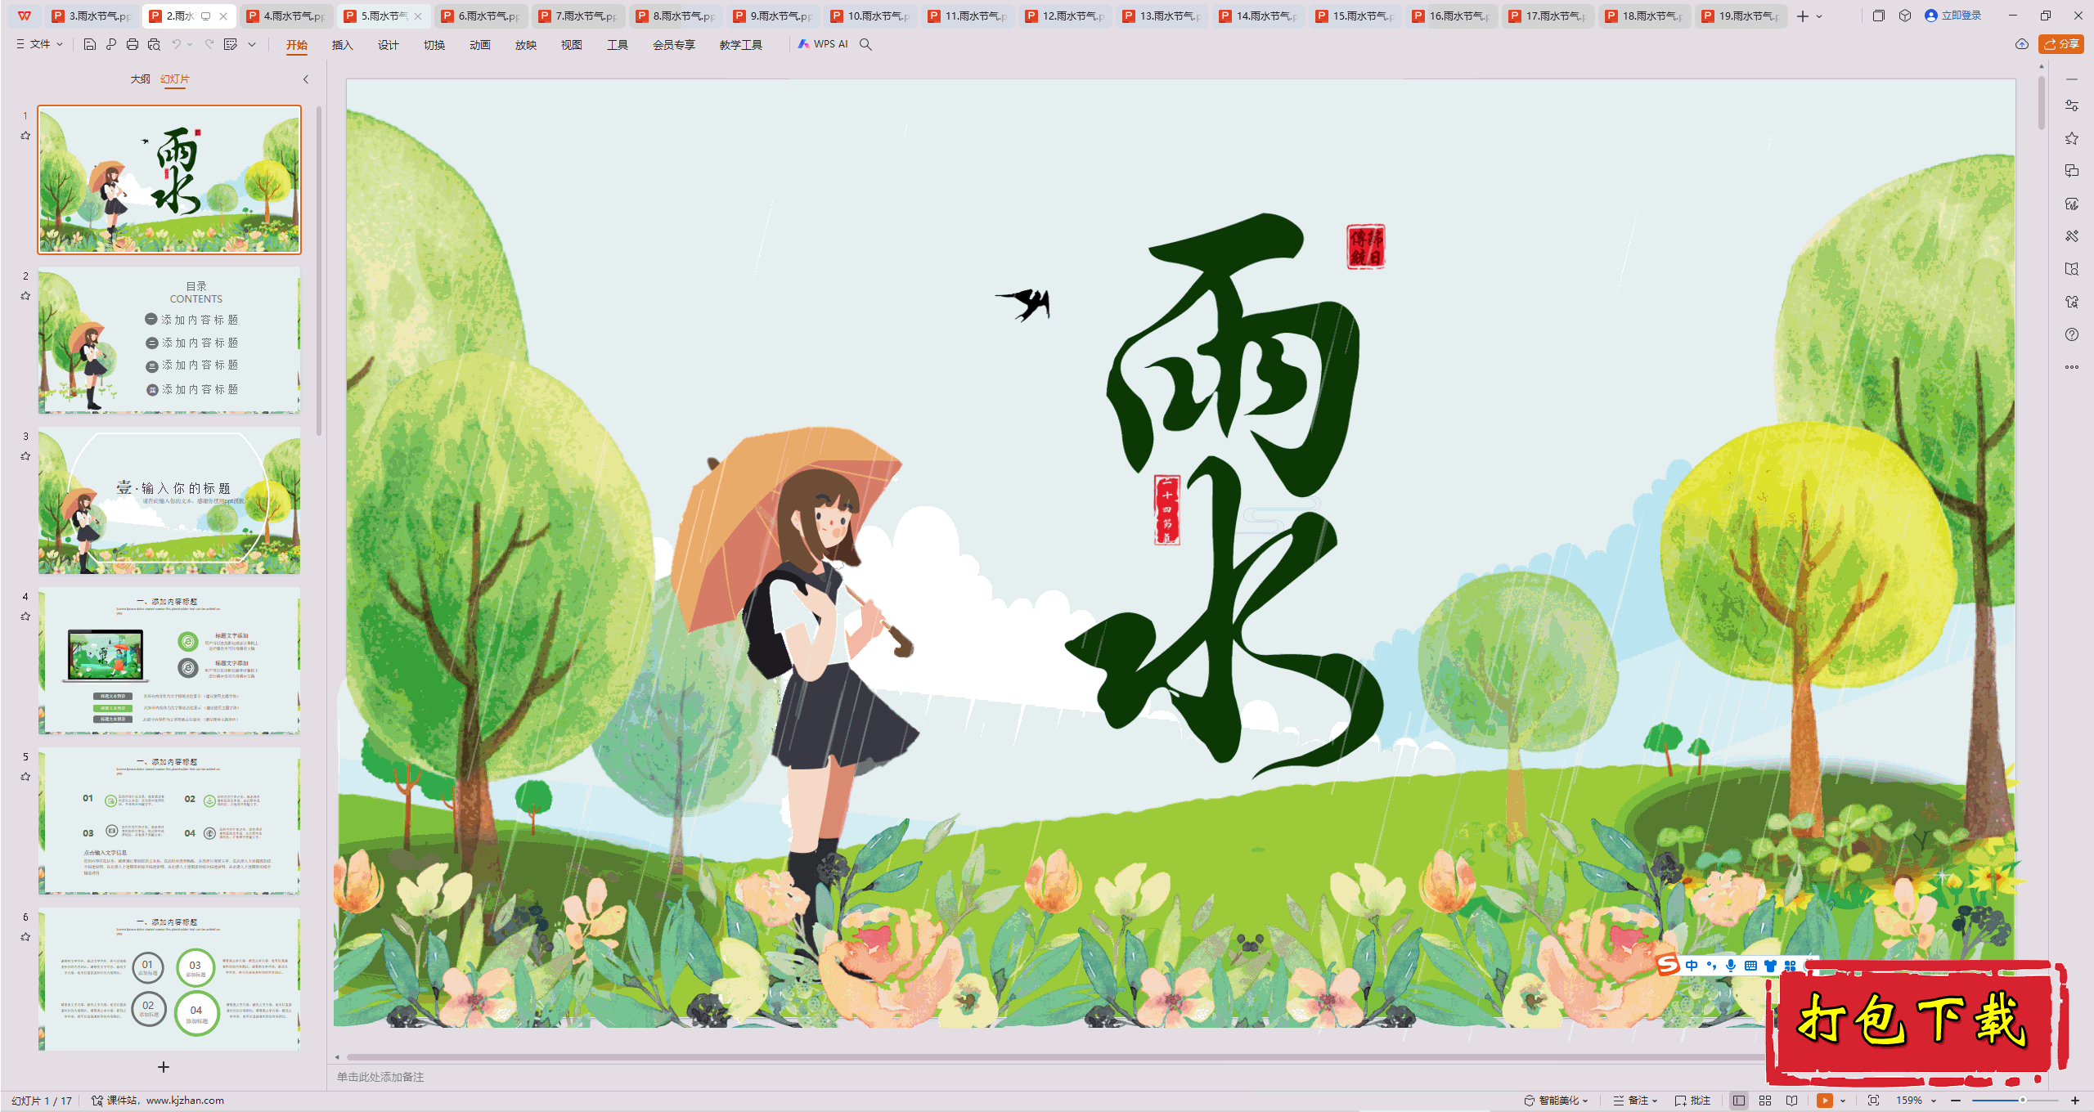Screen dimensions: 2094x1112
Task: Click the cloud upload icon near Share
Action: tap(2021, 44)
